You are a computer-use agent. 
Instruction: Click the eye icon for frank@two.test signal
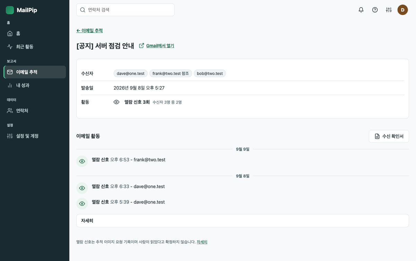click(82, 161)
